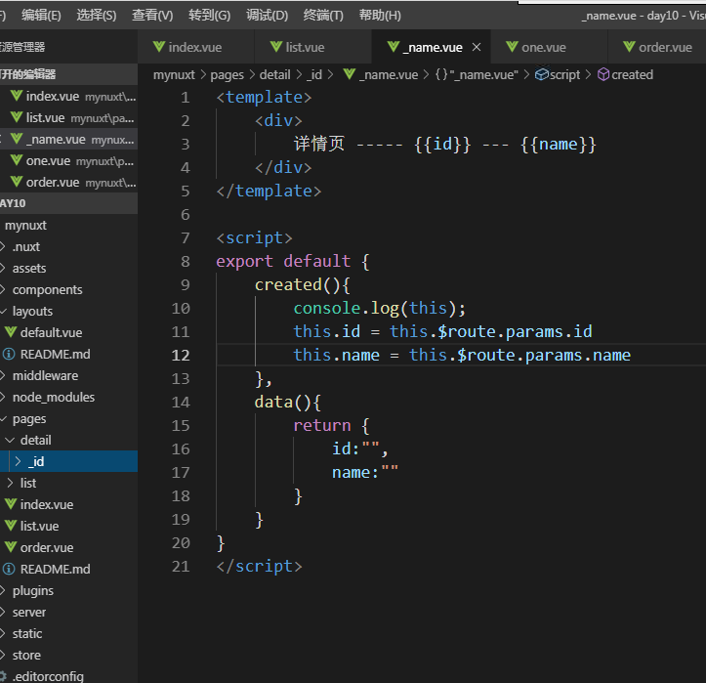Click Vue icon on one.vue tab

tap(512, 46)
